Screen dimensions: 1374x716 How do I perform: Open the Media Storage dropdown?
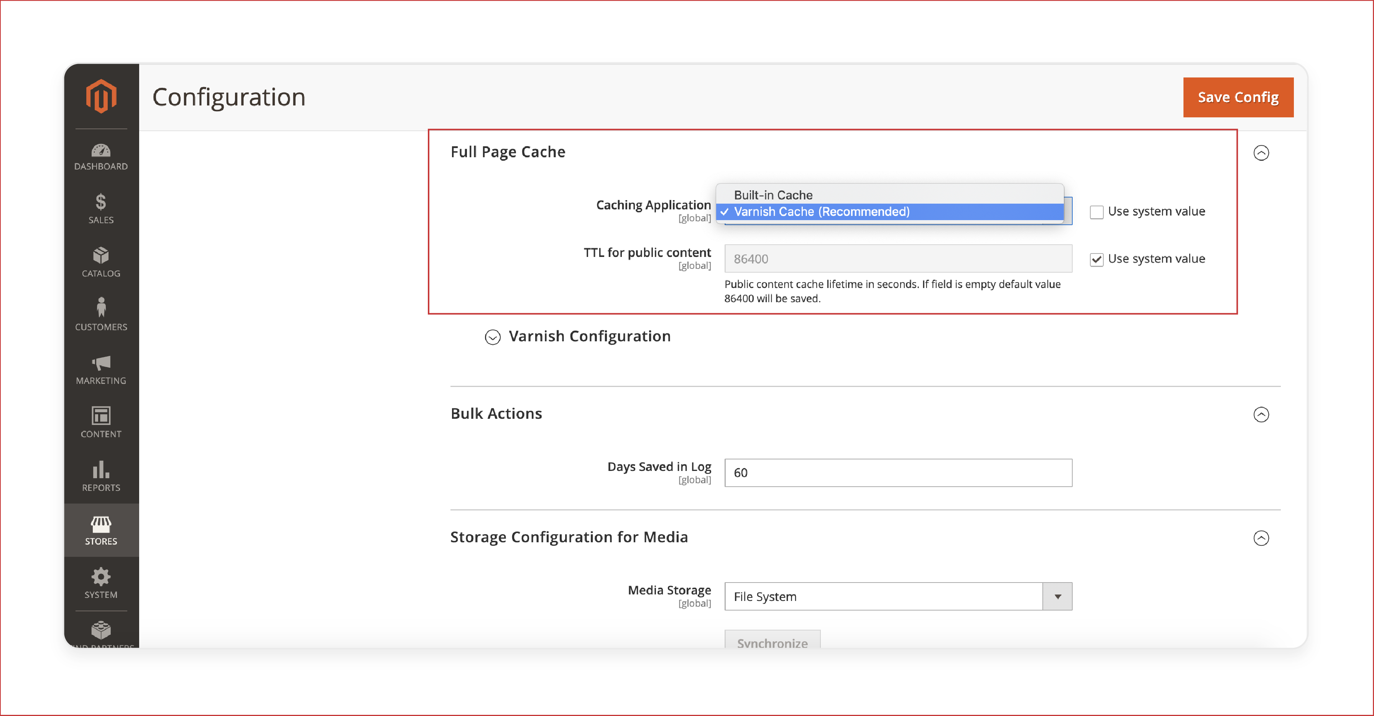coord(898,596)
